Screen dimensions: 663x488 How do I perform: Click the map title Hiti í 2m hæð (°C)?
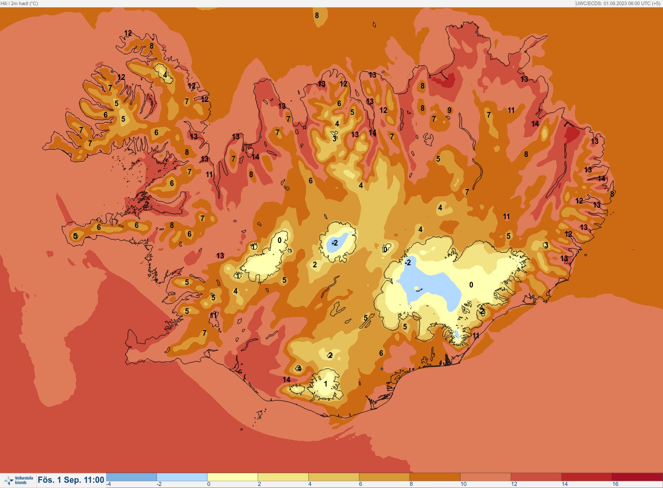click(x=19, y=3)
